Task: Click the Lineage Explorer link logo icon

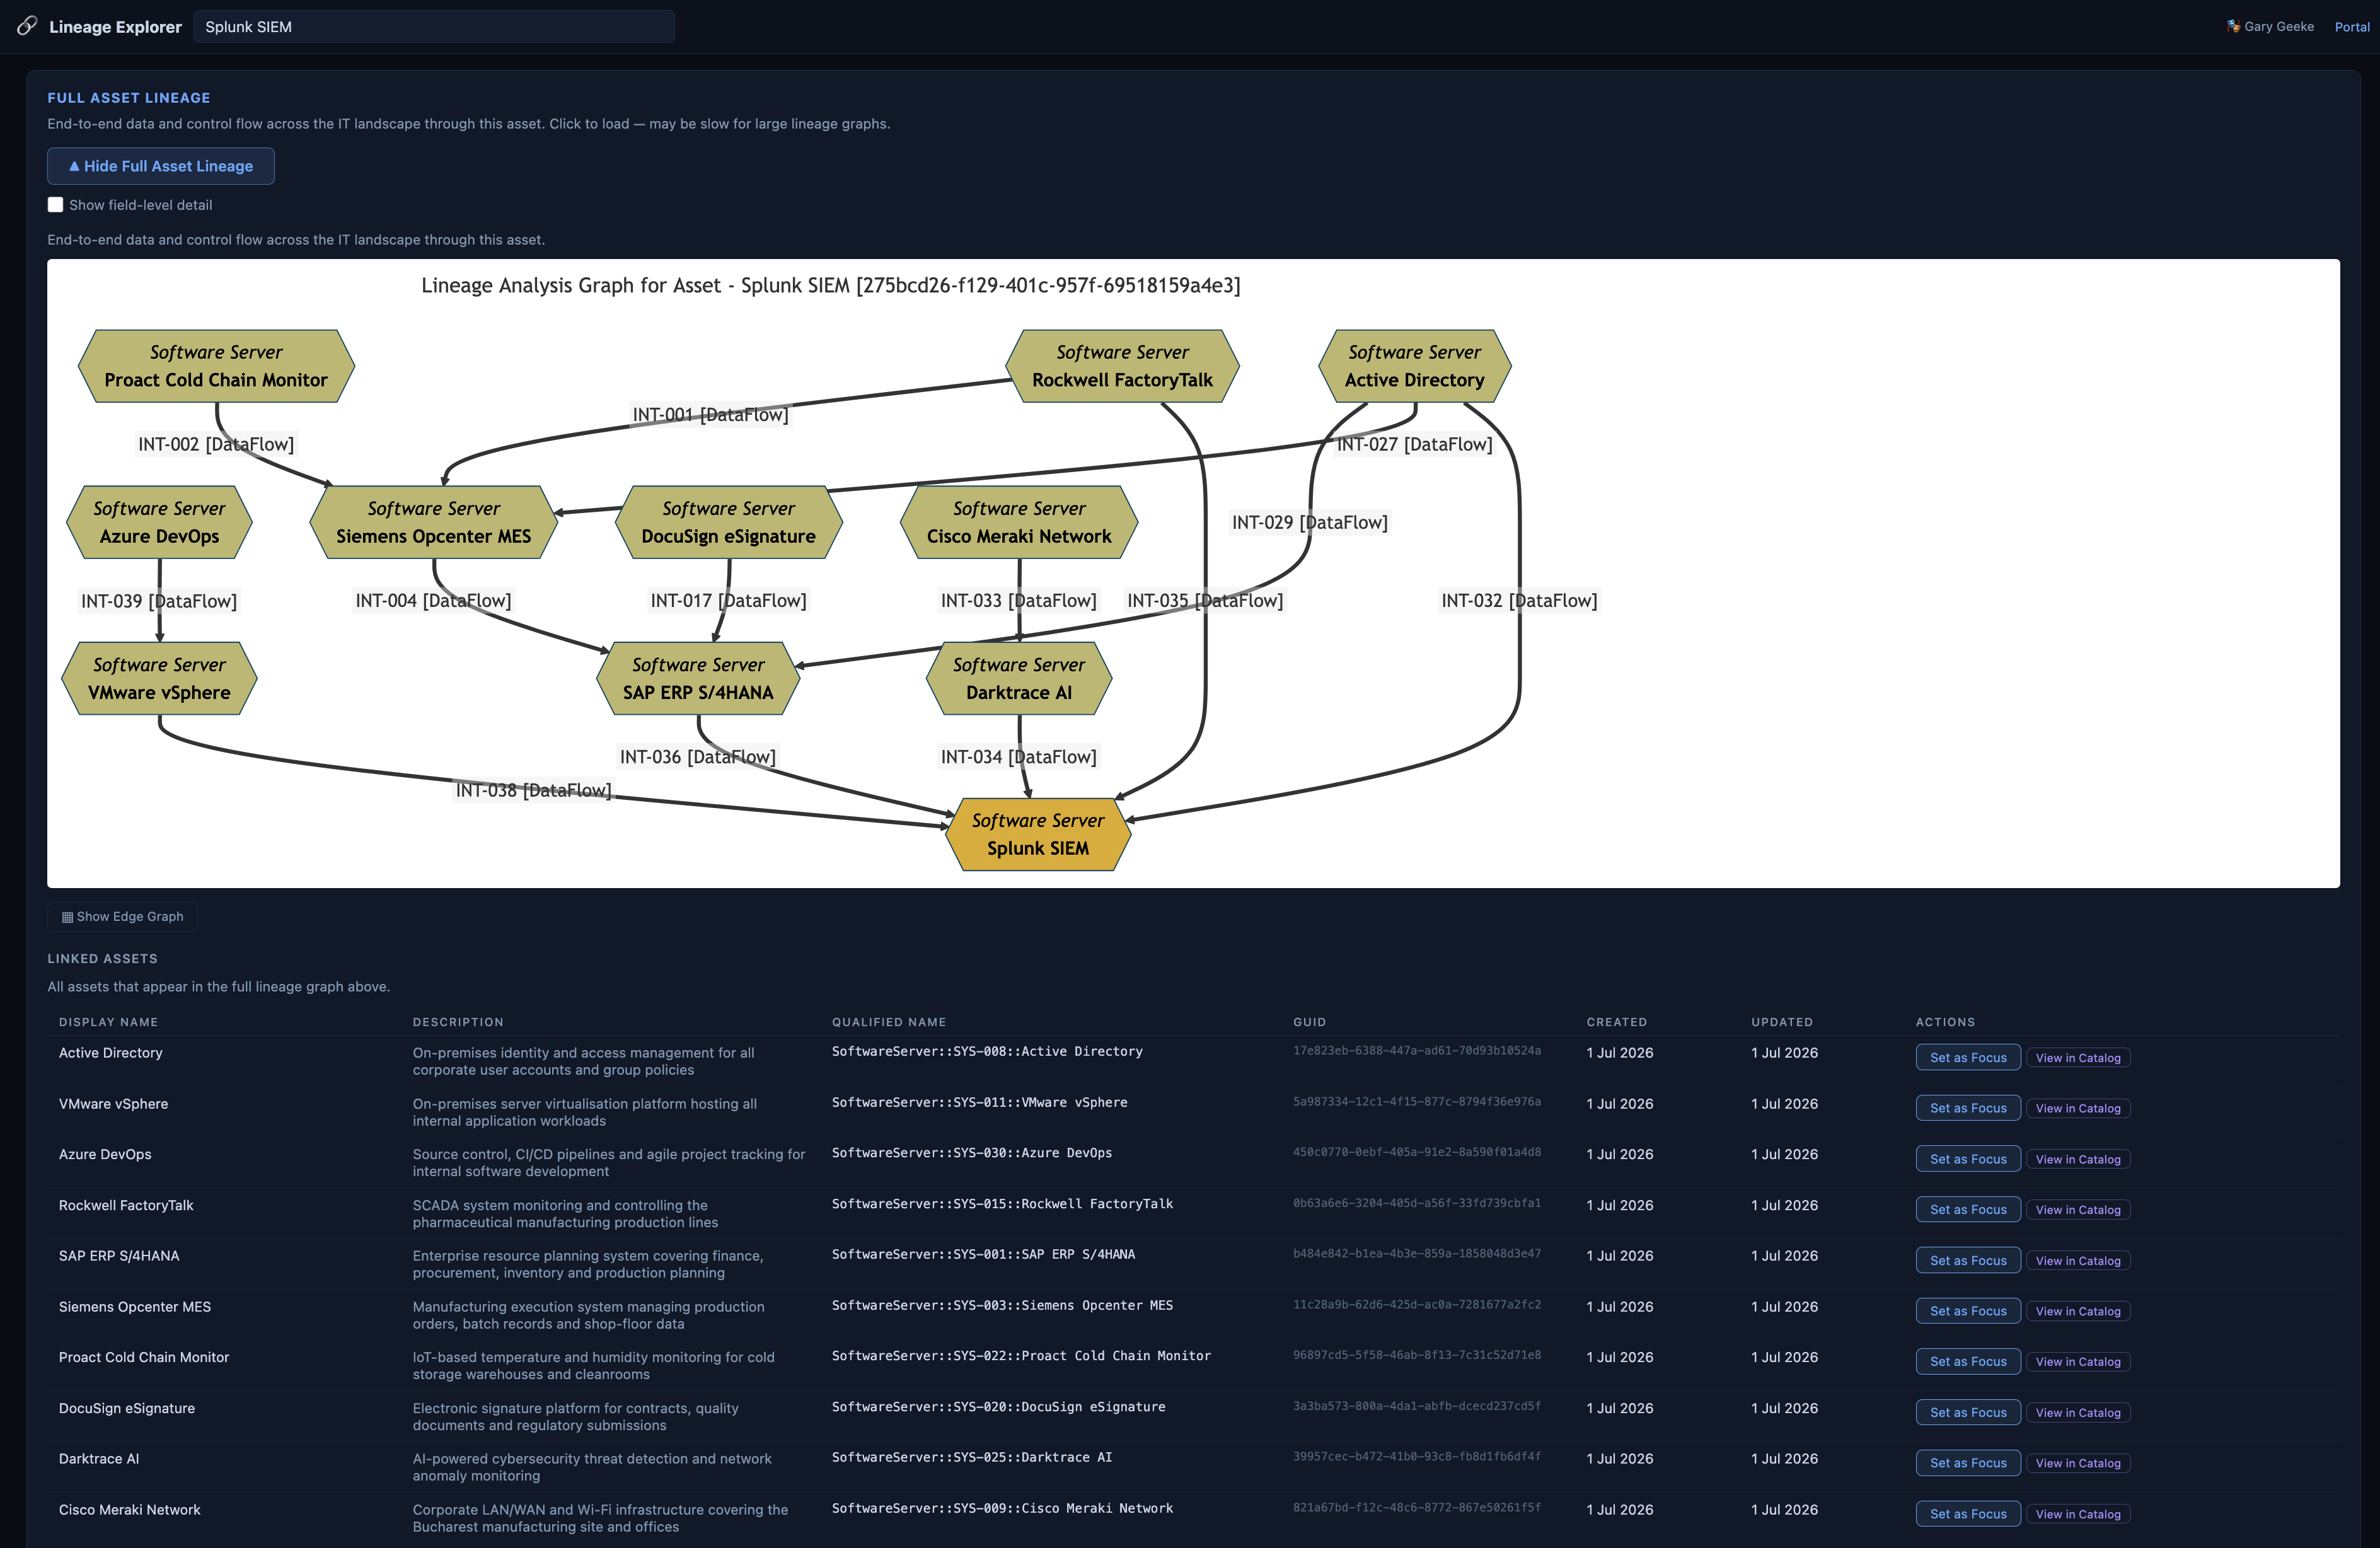Action: [x=27, y=26]
